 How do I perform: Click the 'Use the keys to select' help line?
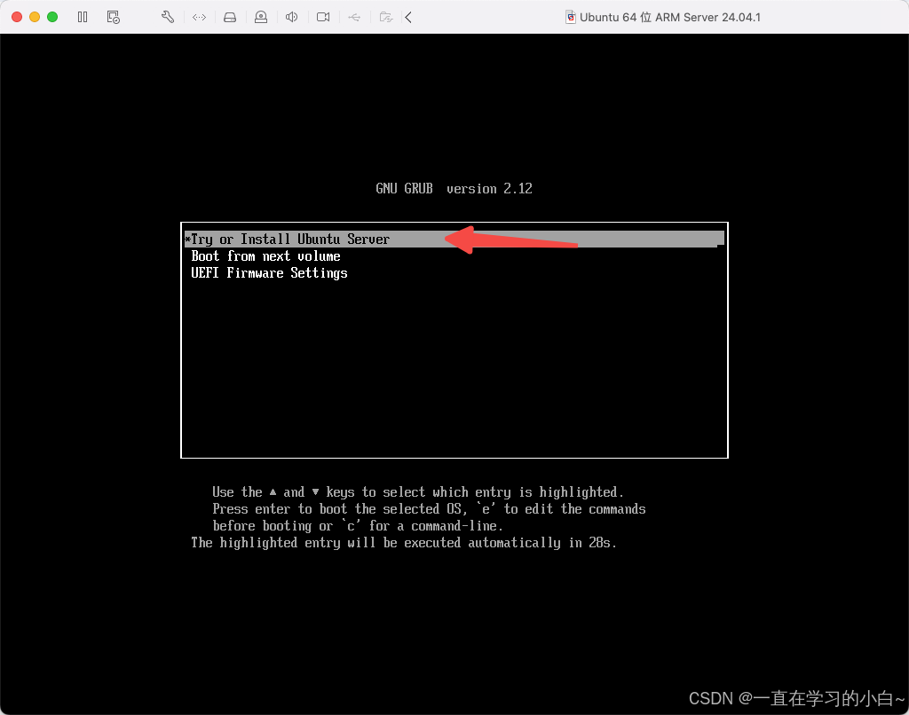(418, 492)
